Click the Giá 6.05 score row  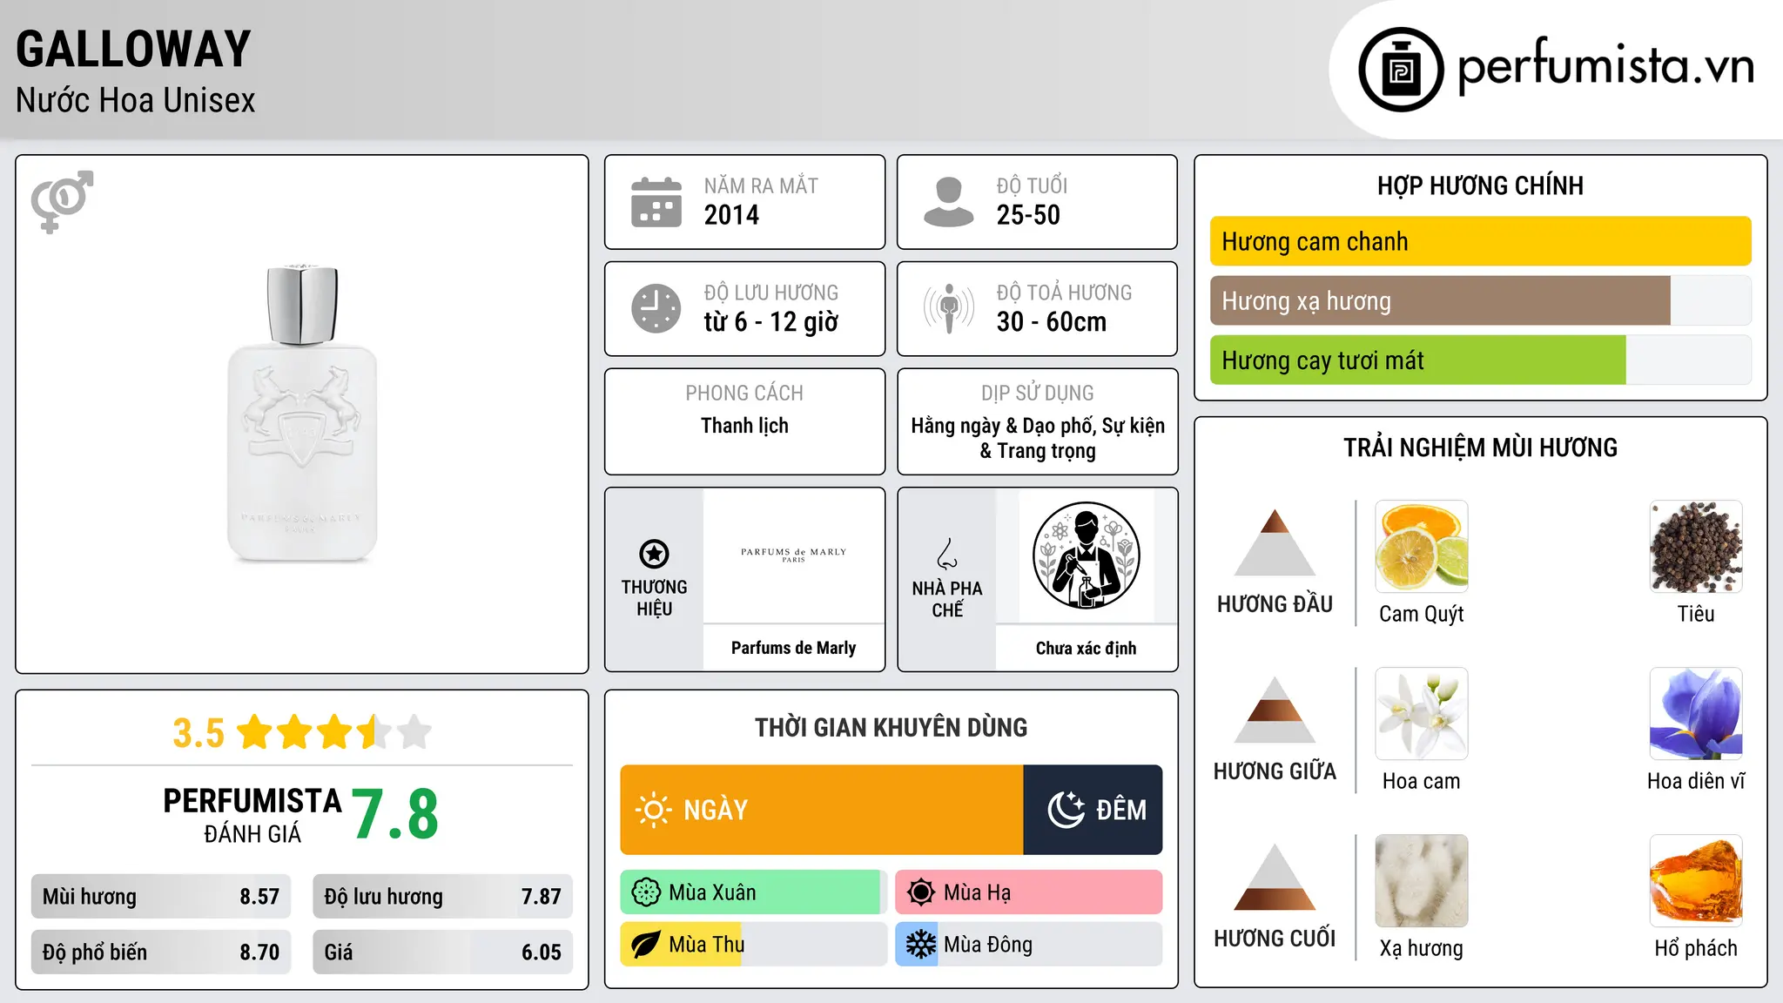point(442,953)
